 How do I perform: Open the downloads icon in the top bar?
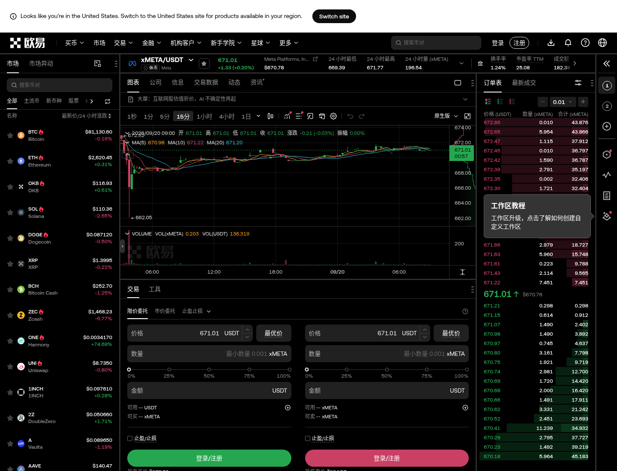click(551, 43)
